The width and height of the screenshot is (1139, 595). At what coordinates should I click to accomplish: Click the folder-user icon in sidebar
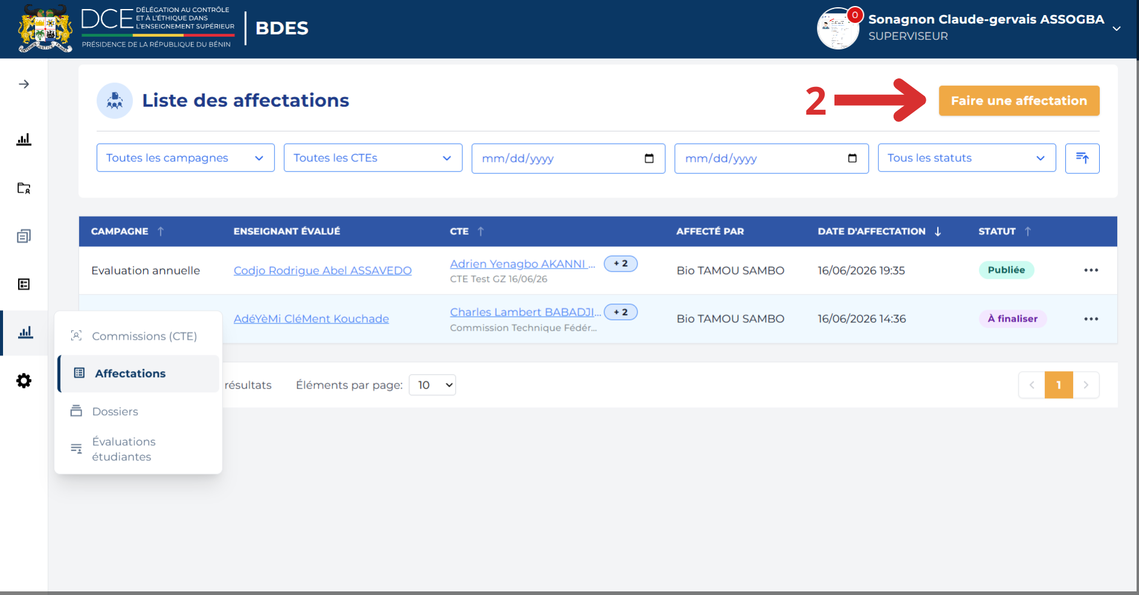24,188
